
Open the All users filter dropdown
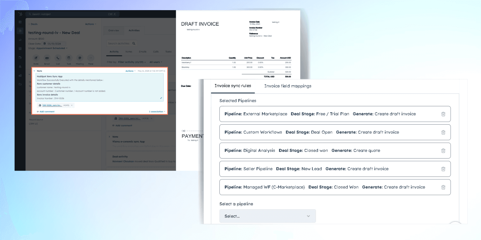click(156, 62)
